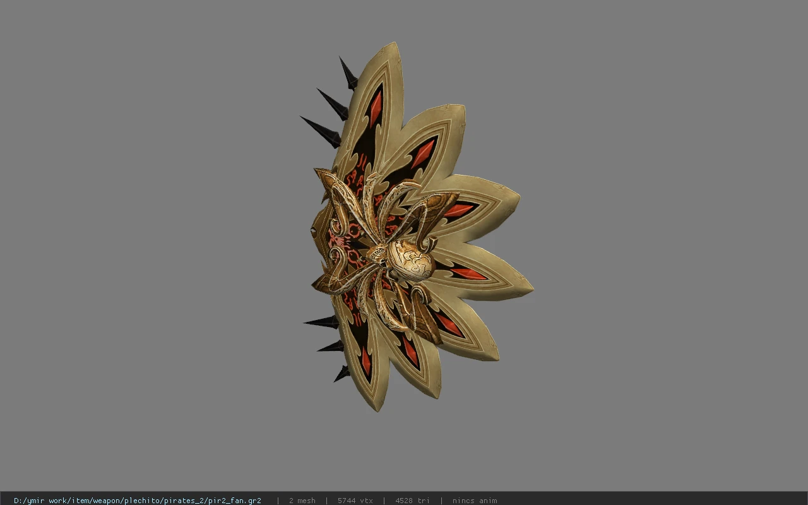Click the '5744 vtx' vertex count
Screen dimensions: 808x505
click(355, 501)
